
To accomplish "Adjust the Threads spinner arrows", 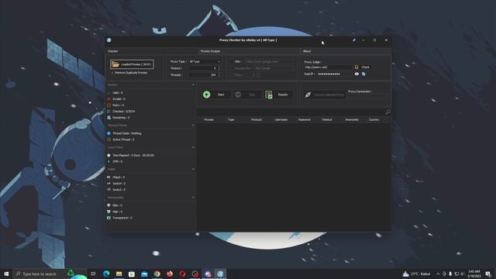I will tap(219, 75).
